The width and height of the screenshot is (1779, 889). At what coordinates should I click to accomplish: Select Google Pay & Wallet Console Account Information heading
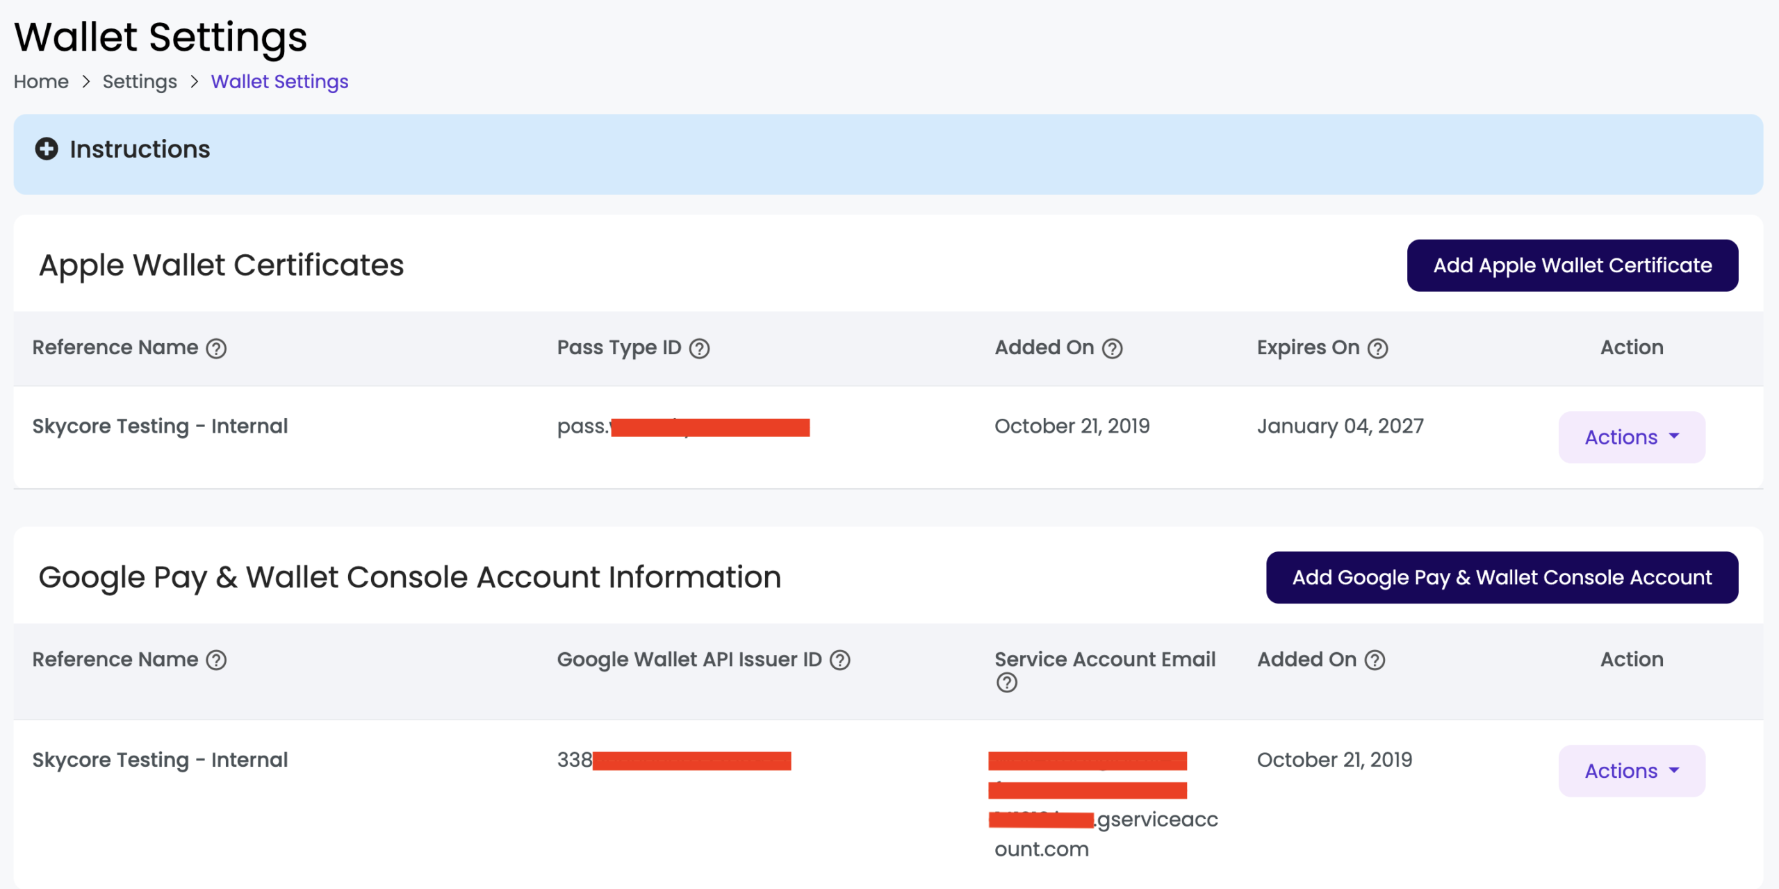[x=410, y=577]
